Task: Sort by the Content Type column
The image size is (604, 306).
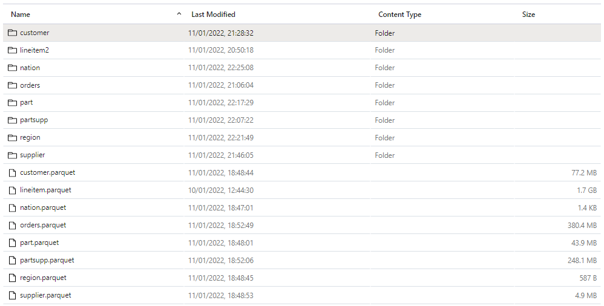Action: coord(399,15)
